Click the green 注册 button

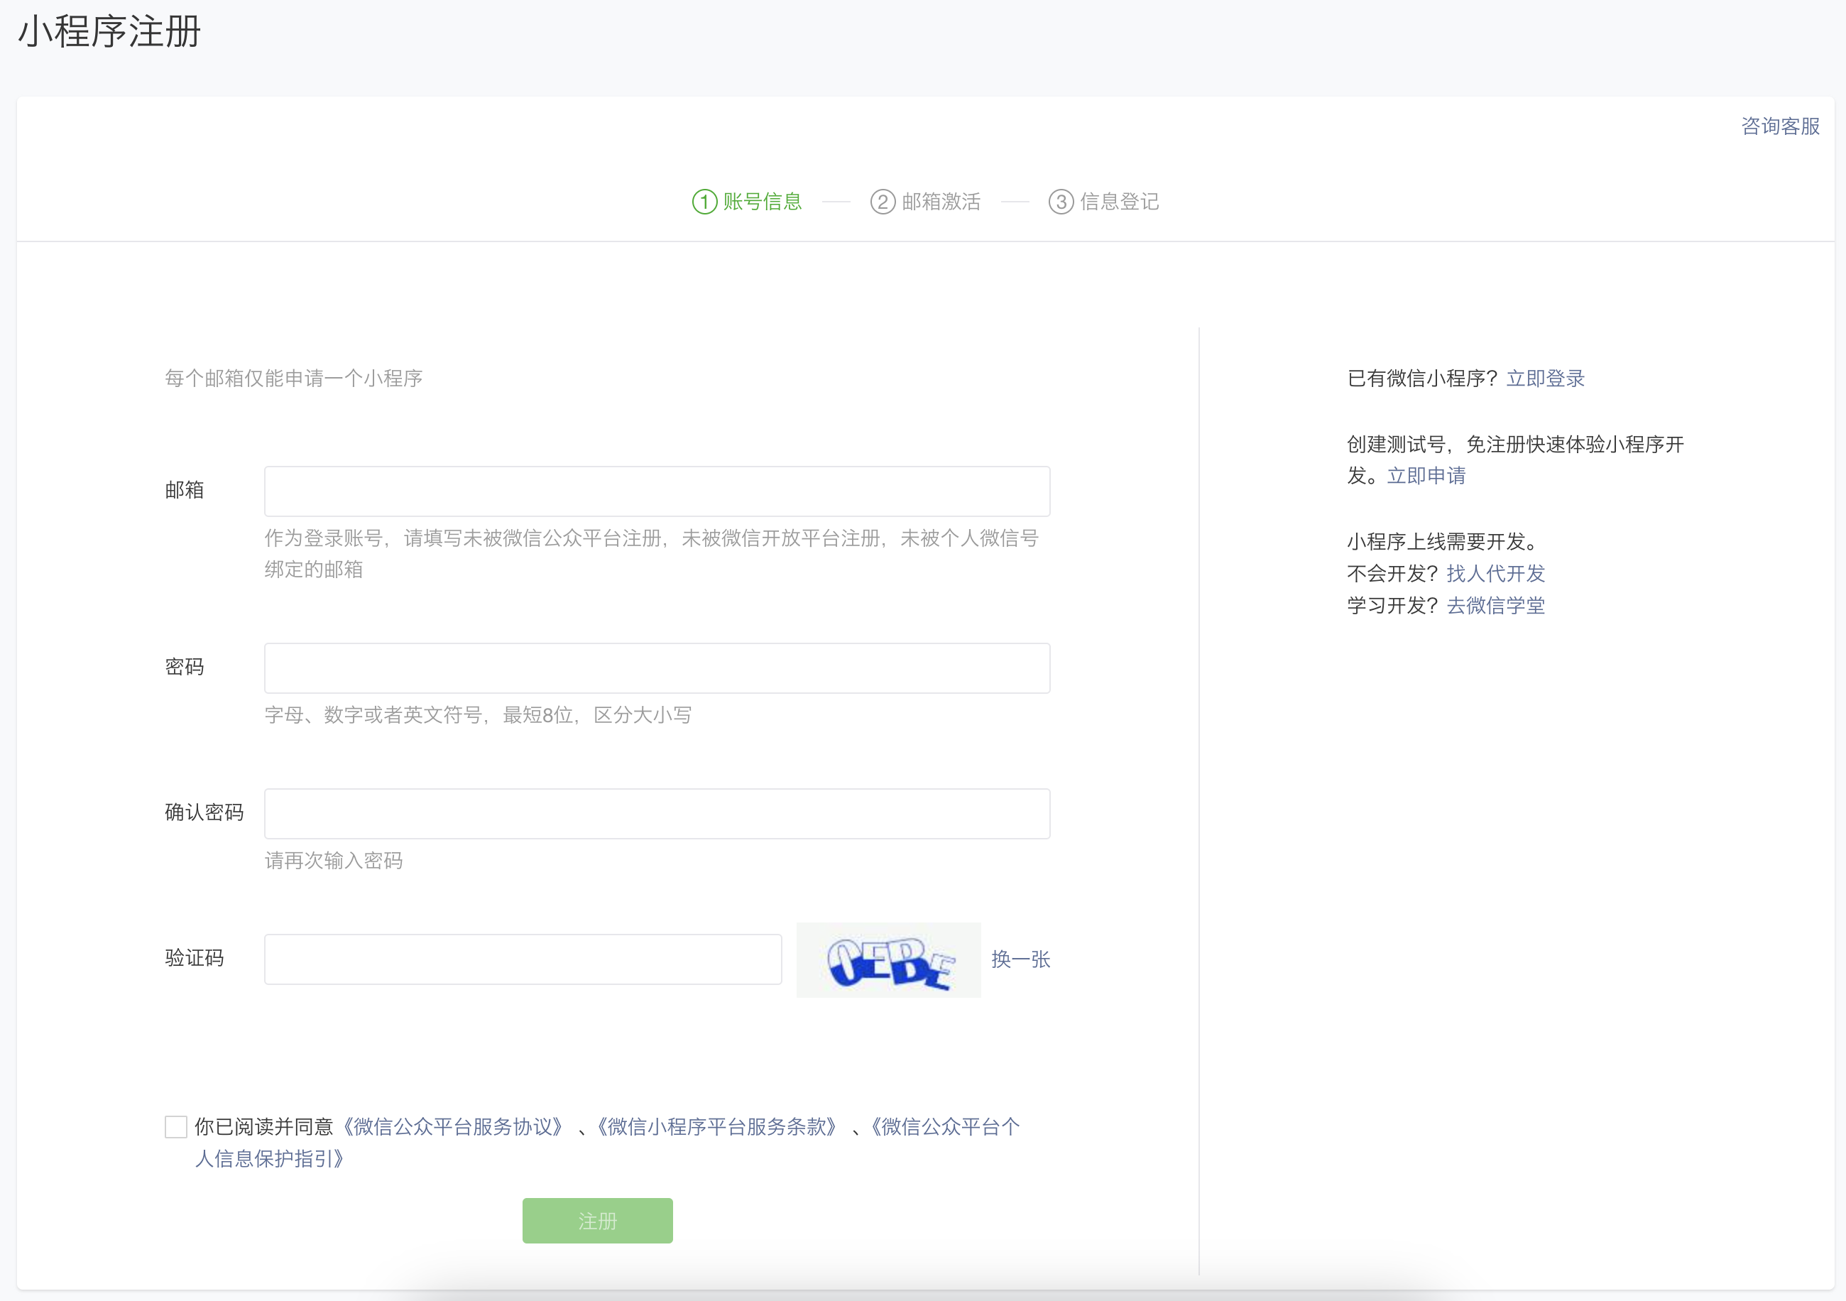point(597,1220)
